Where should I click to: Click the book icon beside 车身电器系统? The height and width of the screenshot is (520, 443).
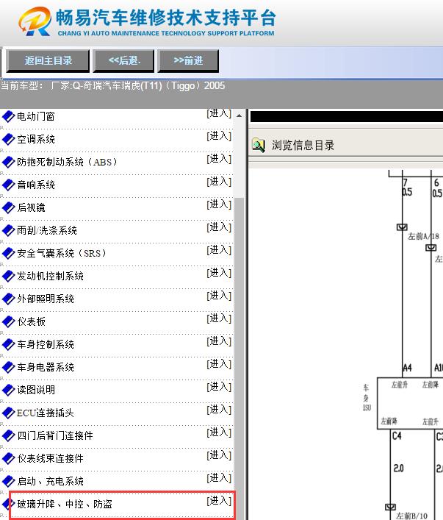pyautogui.click(x=8, y=367)
